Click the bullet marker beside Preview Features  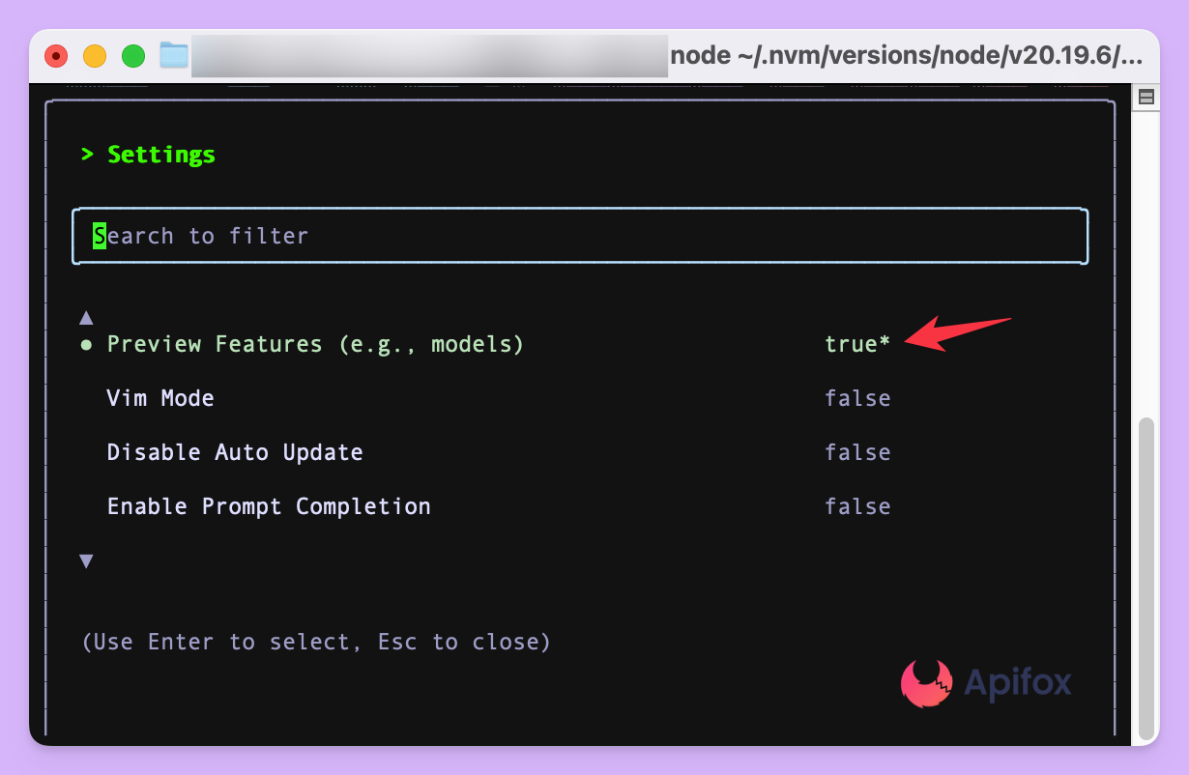pyautogui.click(x=87, y=344)
